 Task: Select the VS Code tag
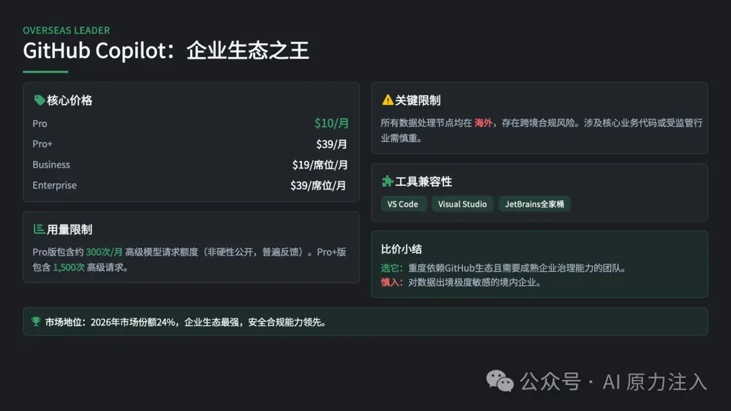[x=403, y=204]
